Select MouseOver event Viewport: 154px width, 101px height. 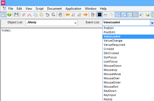click(x=128, y=78)
